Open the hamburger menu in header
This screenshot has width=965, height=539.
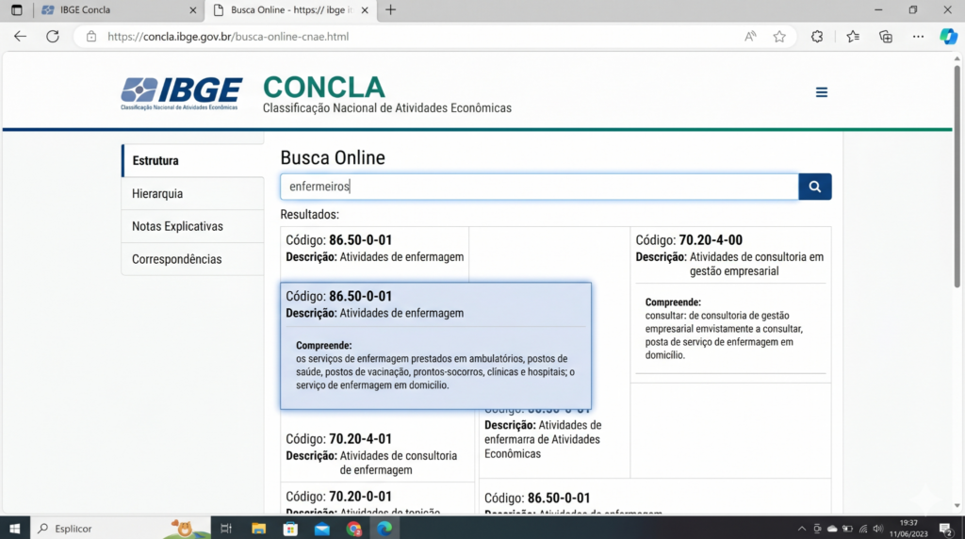pyautogui.click(x=822, y=92)
